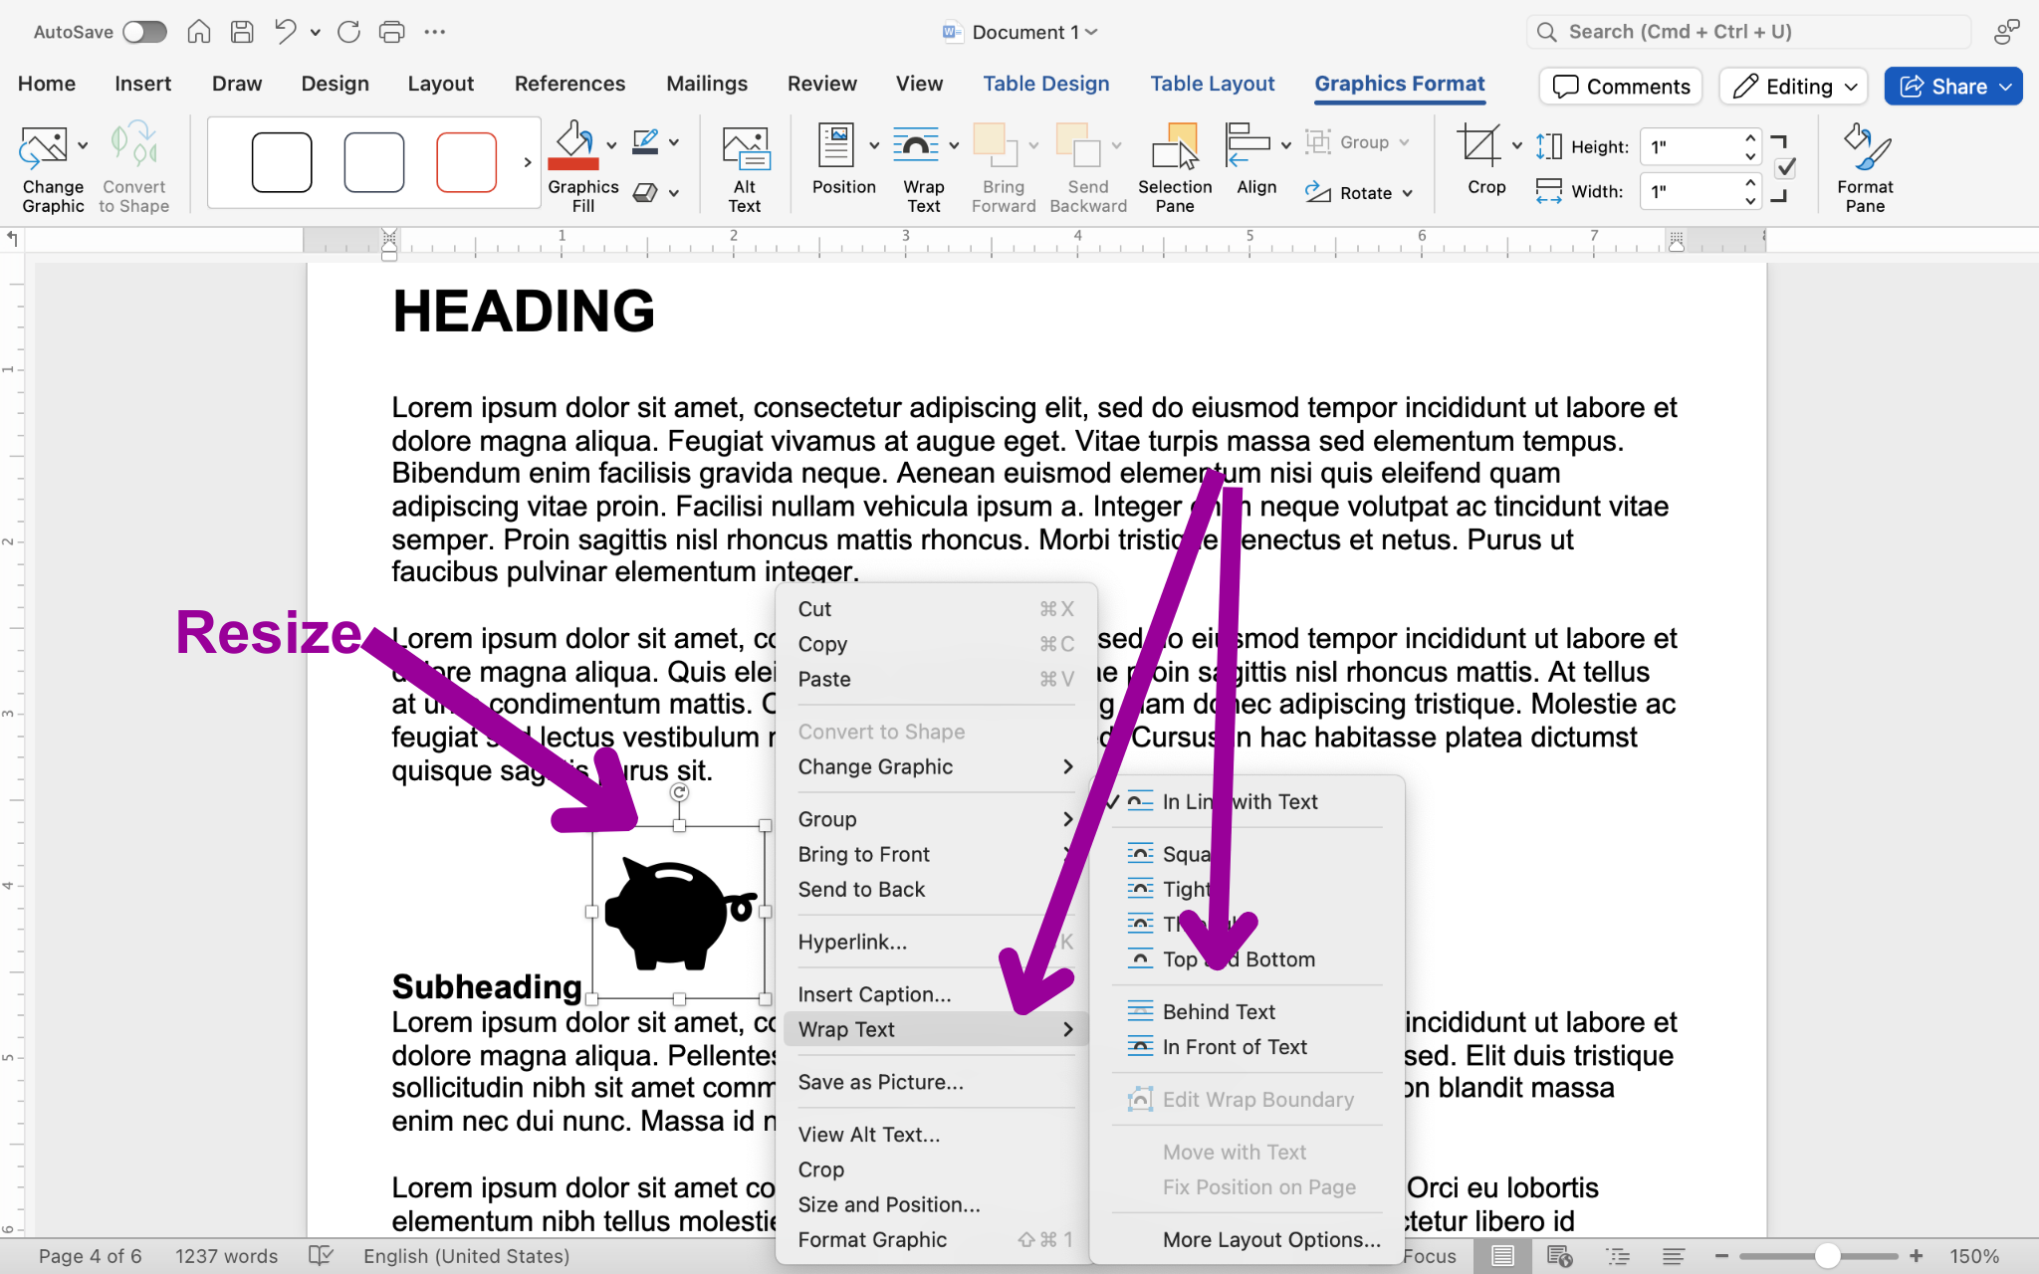Click the Focus button in status bar
Image resolution: width=2039 pixels, height=1274 pixels.
click(1430, 1256)
